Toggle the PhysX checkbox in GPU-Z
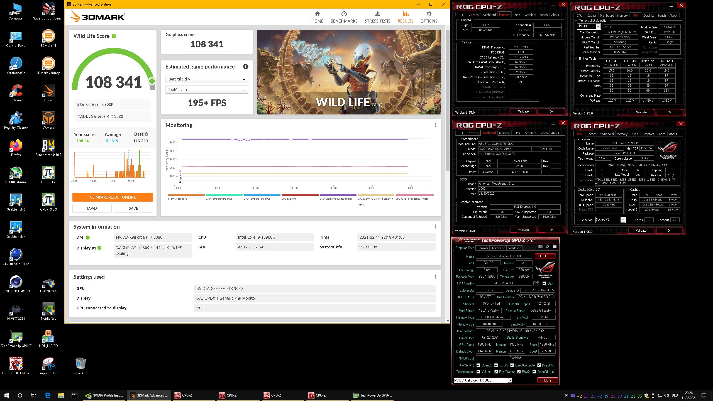This screenshot has width=713, height=401. (x=519, y=372)
